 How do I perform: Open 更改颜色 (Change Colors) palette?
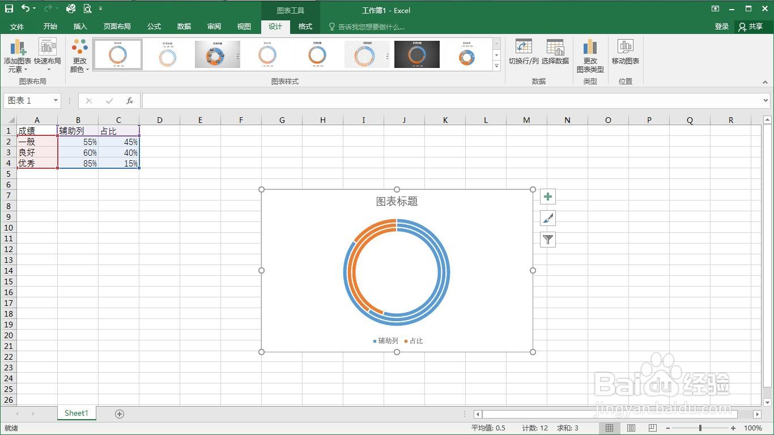coord(80,56)
